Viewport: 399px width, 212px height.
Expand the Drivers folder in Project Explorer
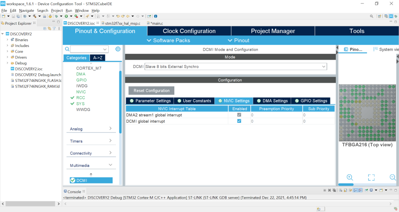[x=7, y=57]
